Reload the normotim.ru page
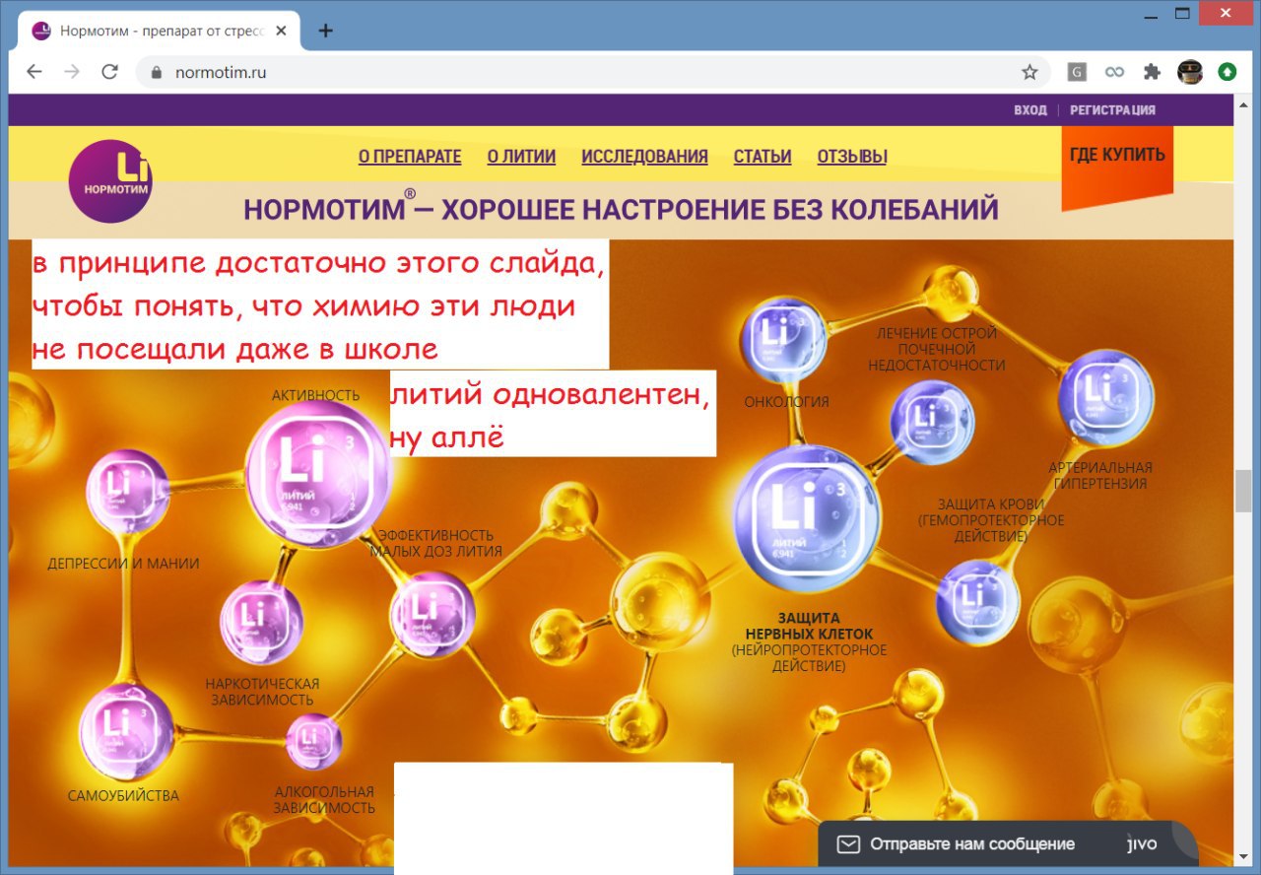The width and height of the screenshot is (1261, 875). click(109, 72)
